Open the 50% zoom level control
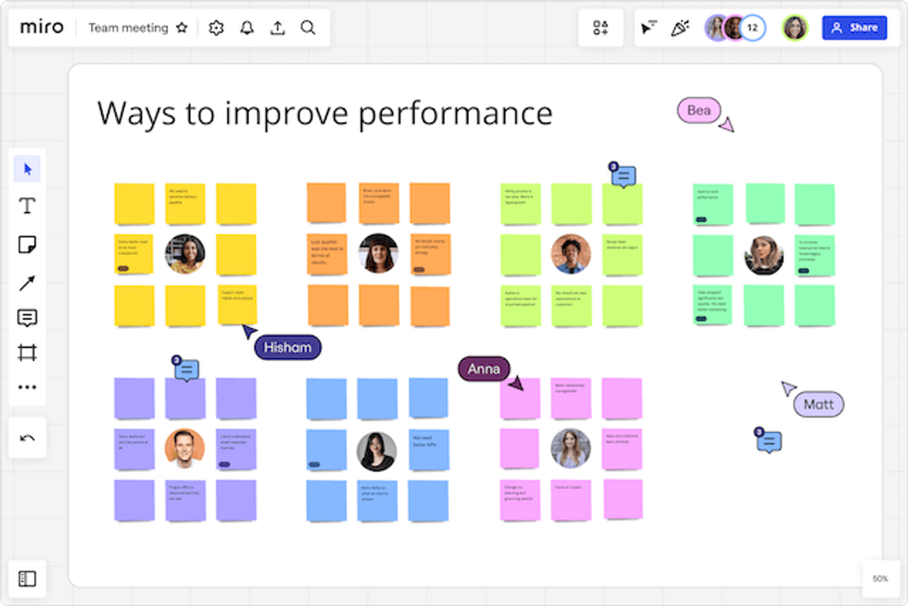The width and height of the screenshot is (908, 606). click(x=880, y=579)
